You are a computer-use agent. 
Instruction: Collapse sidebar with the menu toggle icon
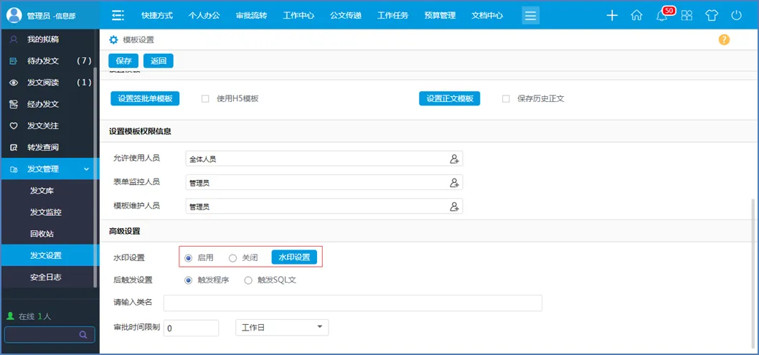(x=118, y=15)
